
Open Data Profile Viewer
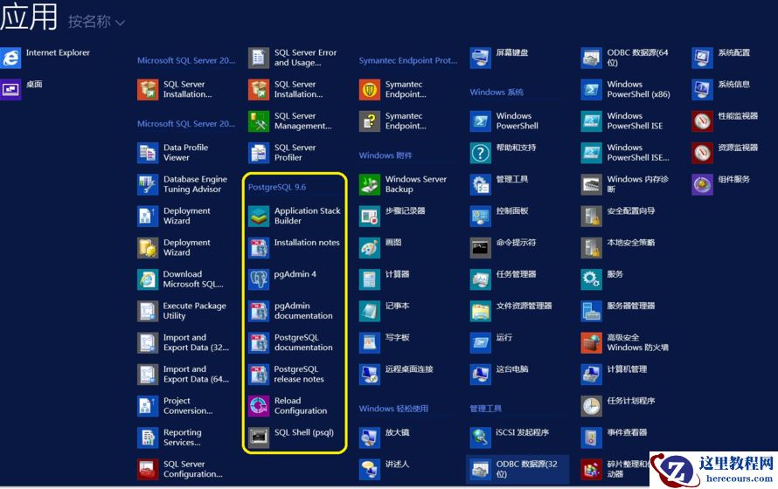coord(173,153)
